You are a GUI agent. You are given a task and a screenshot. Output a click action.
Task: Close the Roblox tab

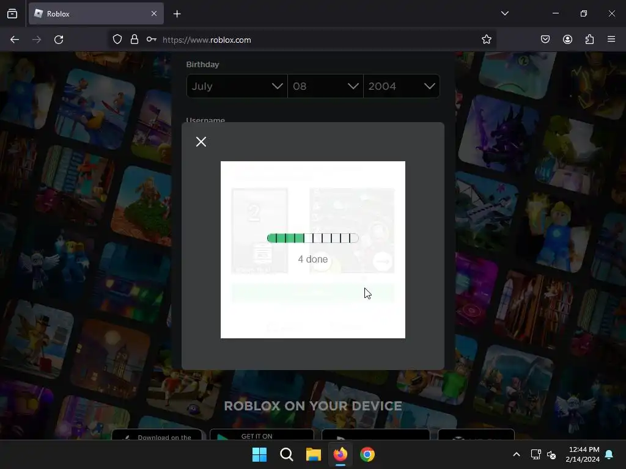click(154, 13)
